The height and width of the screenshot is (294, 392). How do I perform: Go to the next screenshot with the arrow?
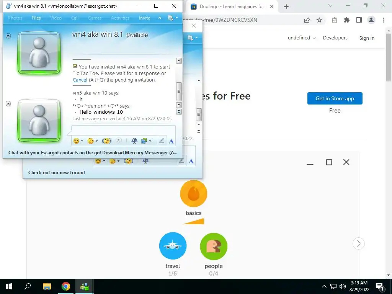[358, 243]
